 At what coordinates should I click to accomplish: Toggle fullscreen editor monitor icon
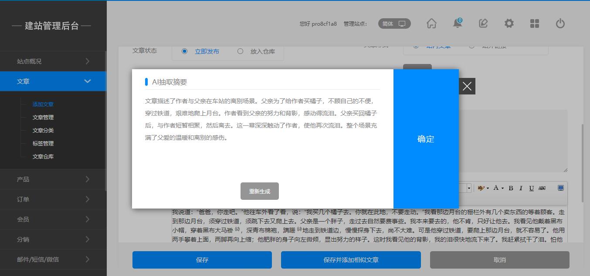tap(561, 188)
